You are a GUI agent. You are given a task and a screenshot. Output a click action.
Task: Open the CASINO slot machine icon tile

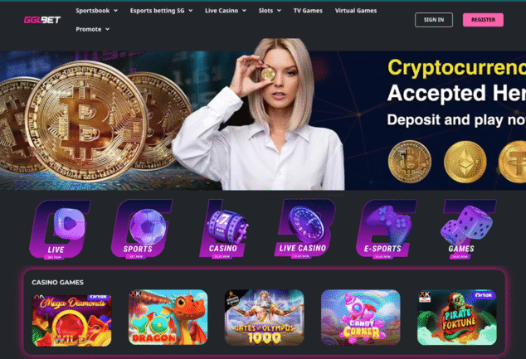(x=224, y=230)
